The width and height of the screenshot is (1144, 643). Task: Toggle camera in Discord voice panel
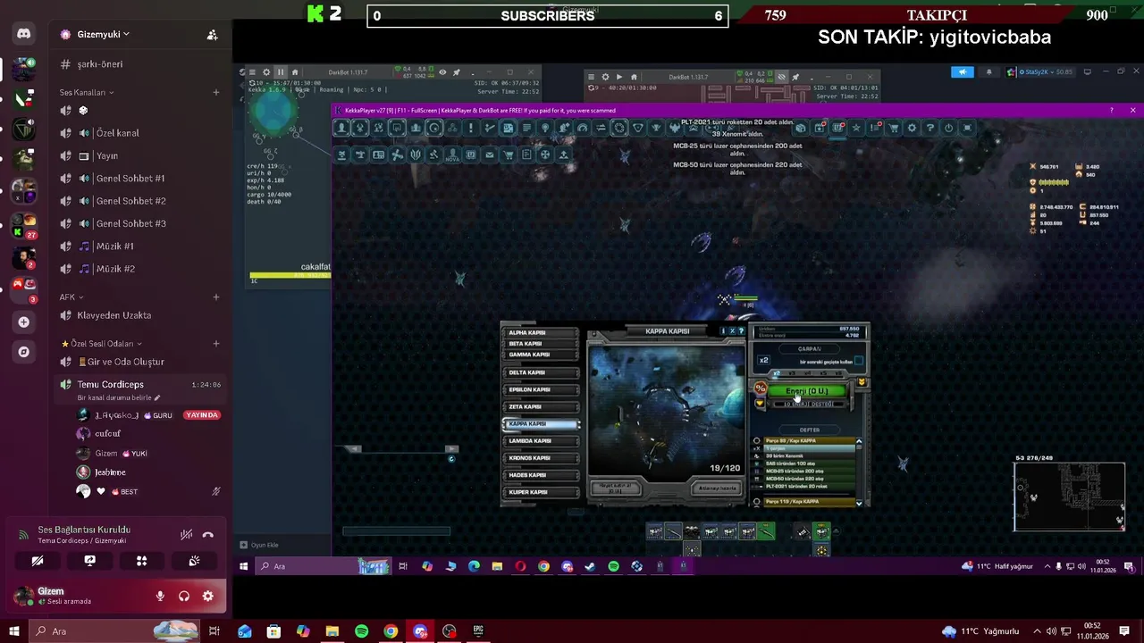[38, 561]
